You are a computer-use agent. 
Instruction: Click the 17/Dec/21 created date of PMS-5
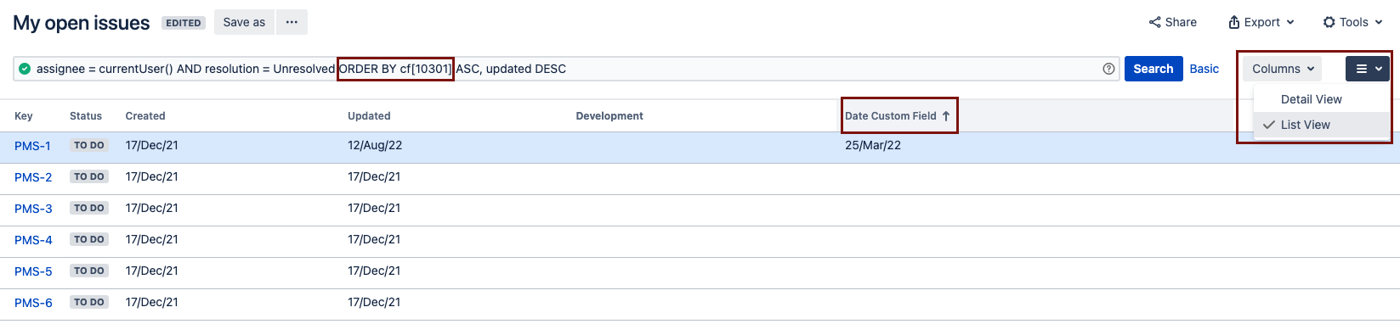pyautogui.click(x=152, y=271)
